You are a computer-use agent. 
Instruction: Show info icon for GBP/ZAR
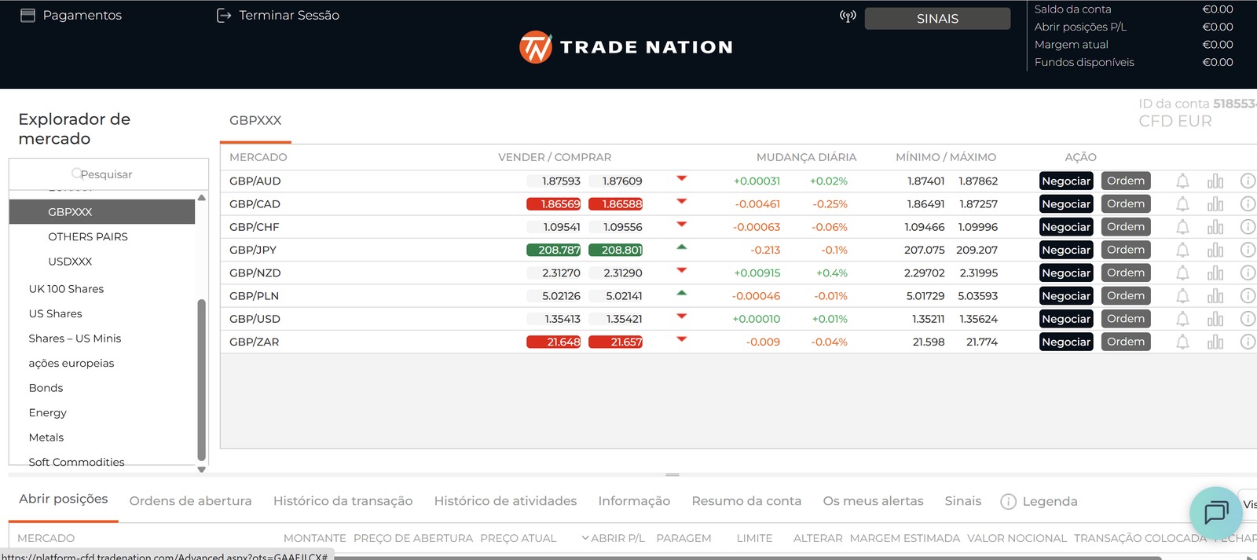[1248, 342]
